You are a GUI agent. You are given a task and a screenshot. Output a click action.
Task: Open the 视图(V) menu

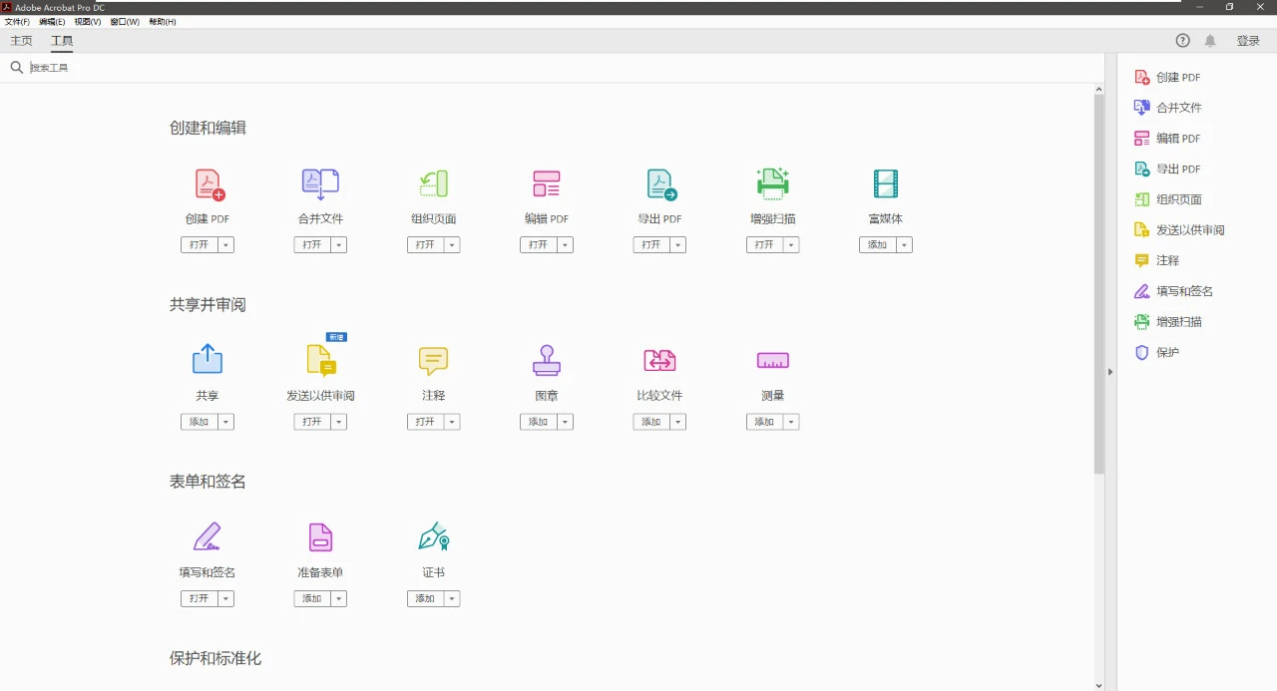pyautogui.click(x=88, y=21)
